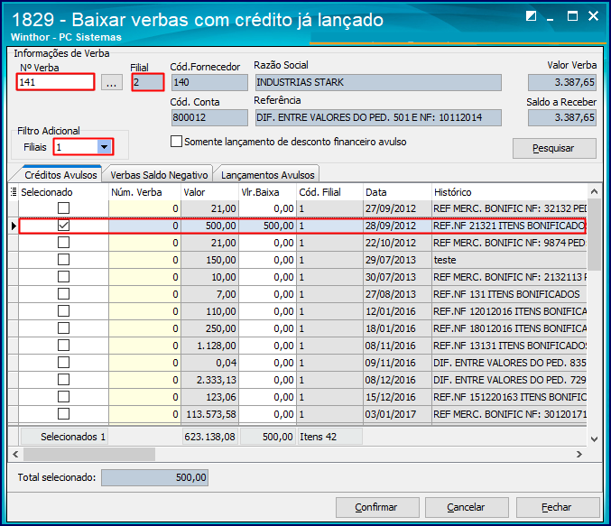This screenshot has width=611, height=526.
Task: Click the Histórico column header
Action: click(509, 192)
